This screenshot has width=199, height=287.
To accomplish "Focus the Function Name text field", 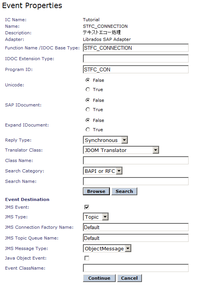I will tap(136, 48).
